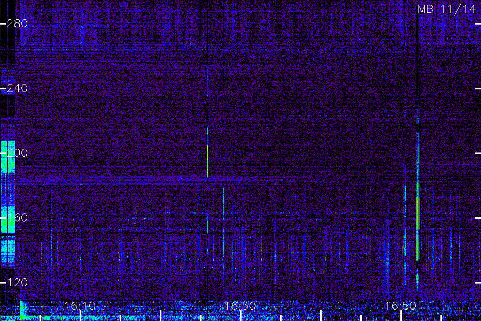Click the 16:30 time label
This screenshot has width=481, height=321.
click(240, 306)
